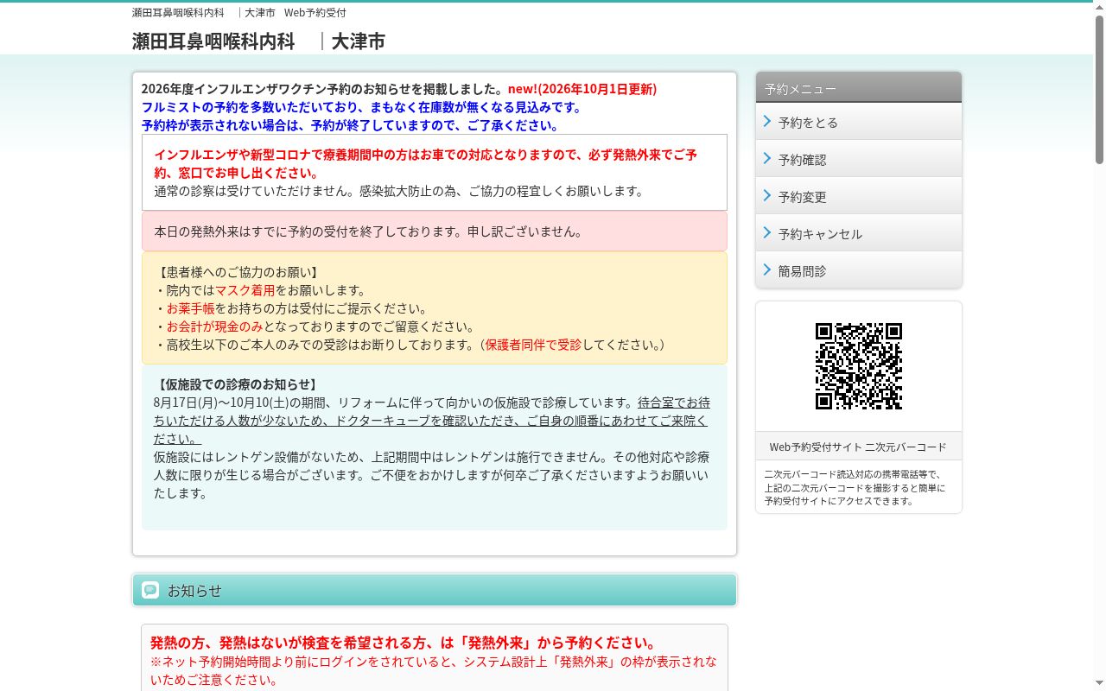Open 簡易問診 from the sidebar menu
Viewport: 1106px width, 691px height.
[859, 270]
